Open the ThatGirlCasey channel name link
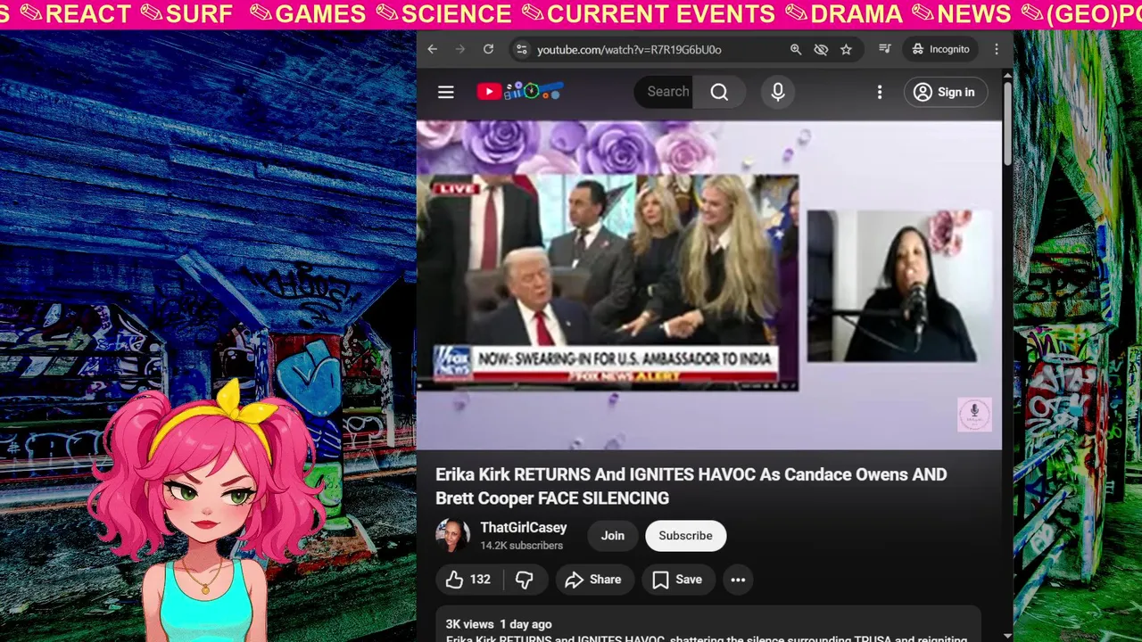Screen dimensions: 1142x642 click(x=524, y=528)
